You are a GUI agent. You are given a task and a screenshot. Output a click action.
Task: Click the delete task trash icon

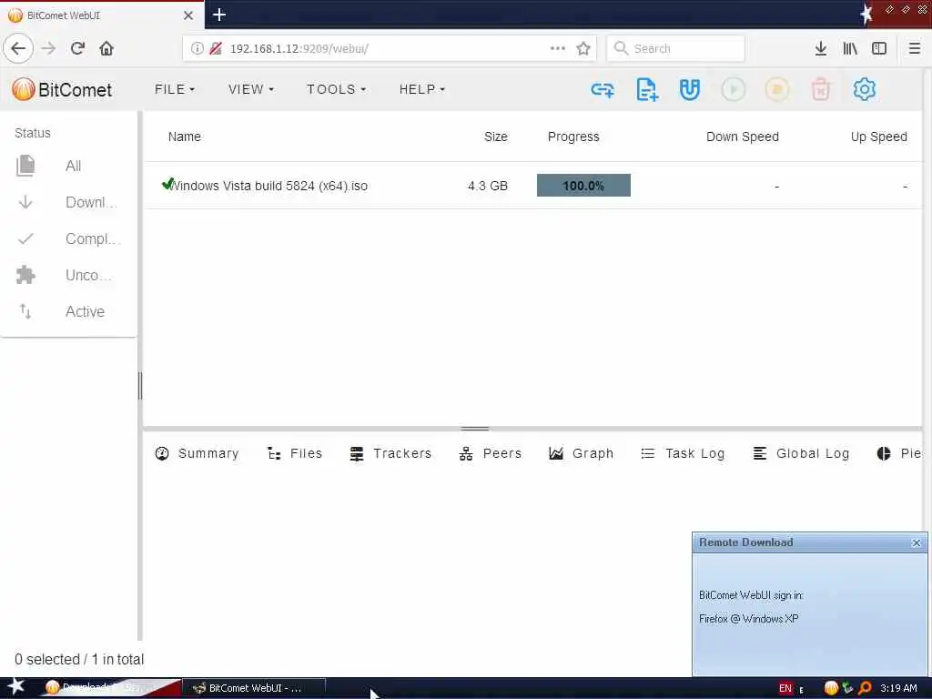coord(821,90)
